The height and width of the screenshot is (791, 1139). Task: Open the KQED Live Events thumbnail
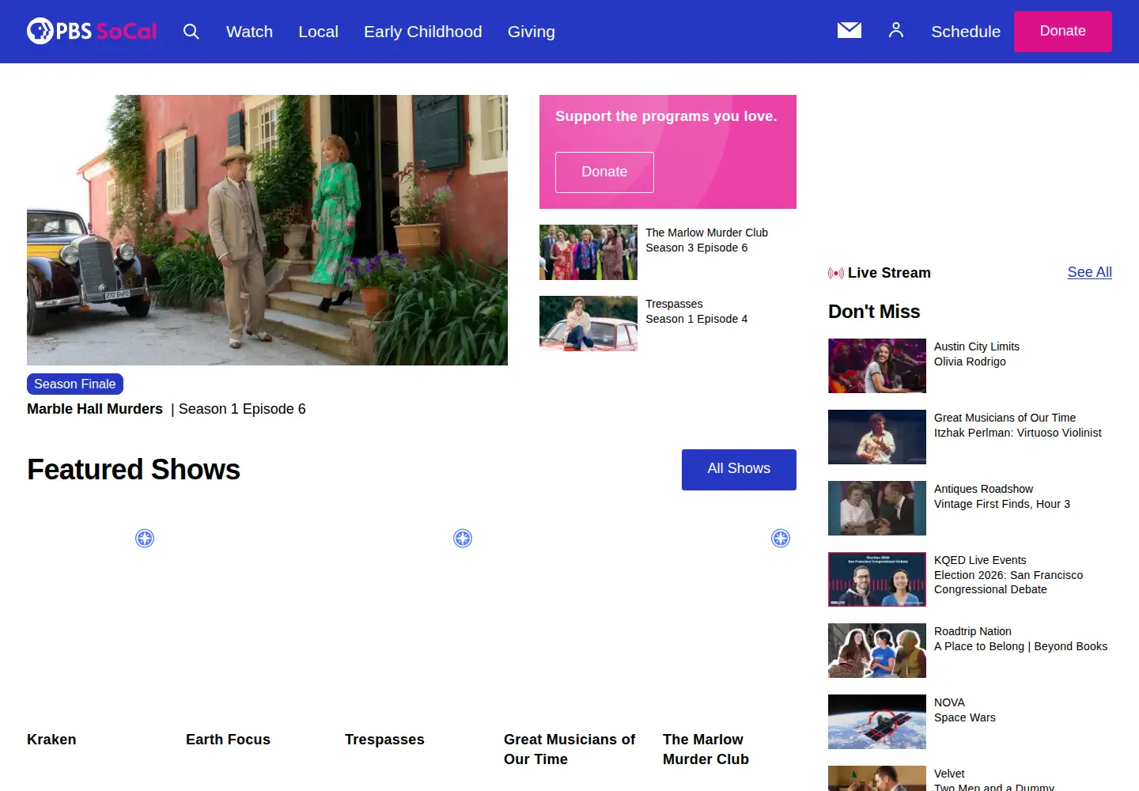[x=877, y=580]
